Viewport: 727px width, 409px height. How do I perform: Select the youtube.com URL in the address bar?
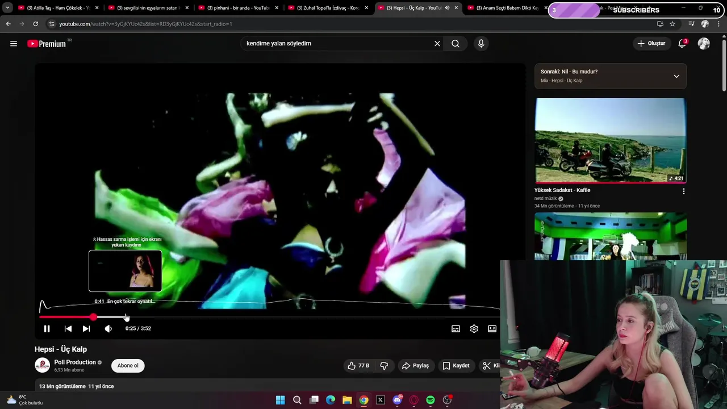pos(145,24)
